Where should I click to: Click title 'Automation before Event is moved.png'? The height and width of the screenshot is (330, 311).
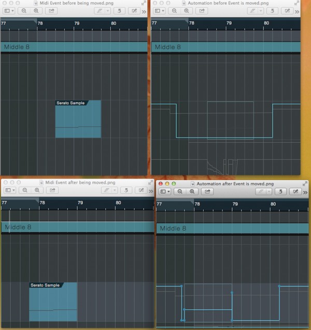[228, 3]
